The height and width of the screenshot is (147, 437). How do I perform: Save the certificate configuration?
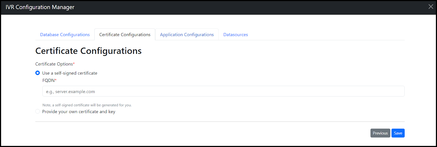point(398,133)
